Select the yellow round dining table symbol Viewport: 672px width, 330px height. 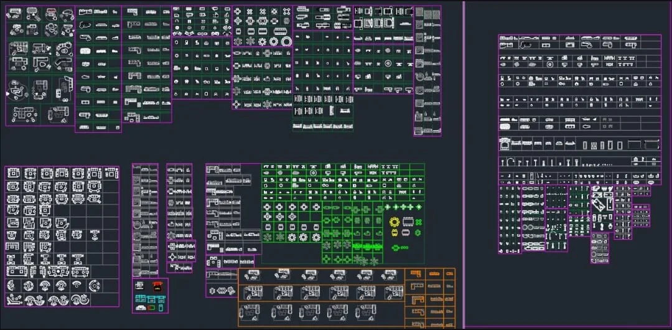pos(394,222)
